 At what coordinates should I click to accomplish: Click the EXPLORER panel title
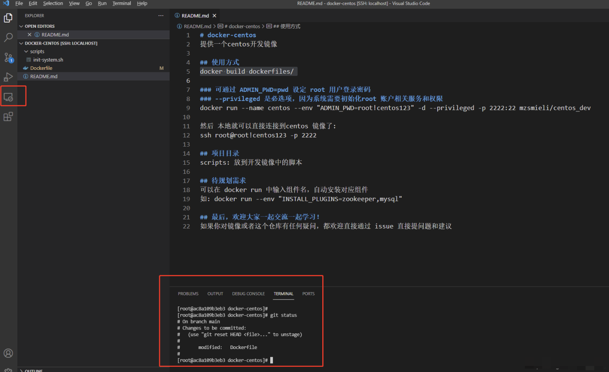pyautogui.click(x=34, y=16)
